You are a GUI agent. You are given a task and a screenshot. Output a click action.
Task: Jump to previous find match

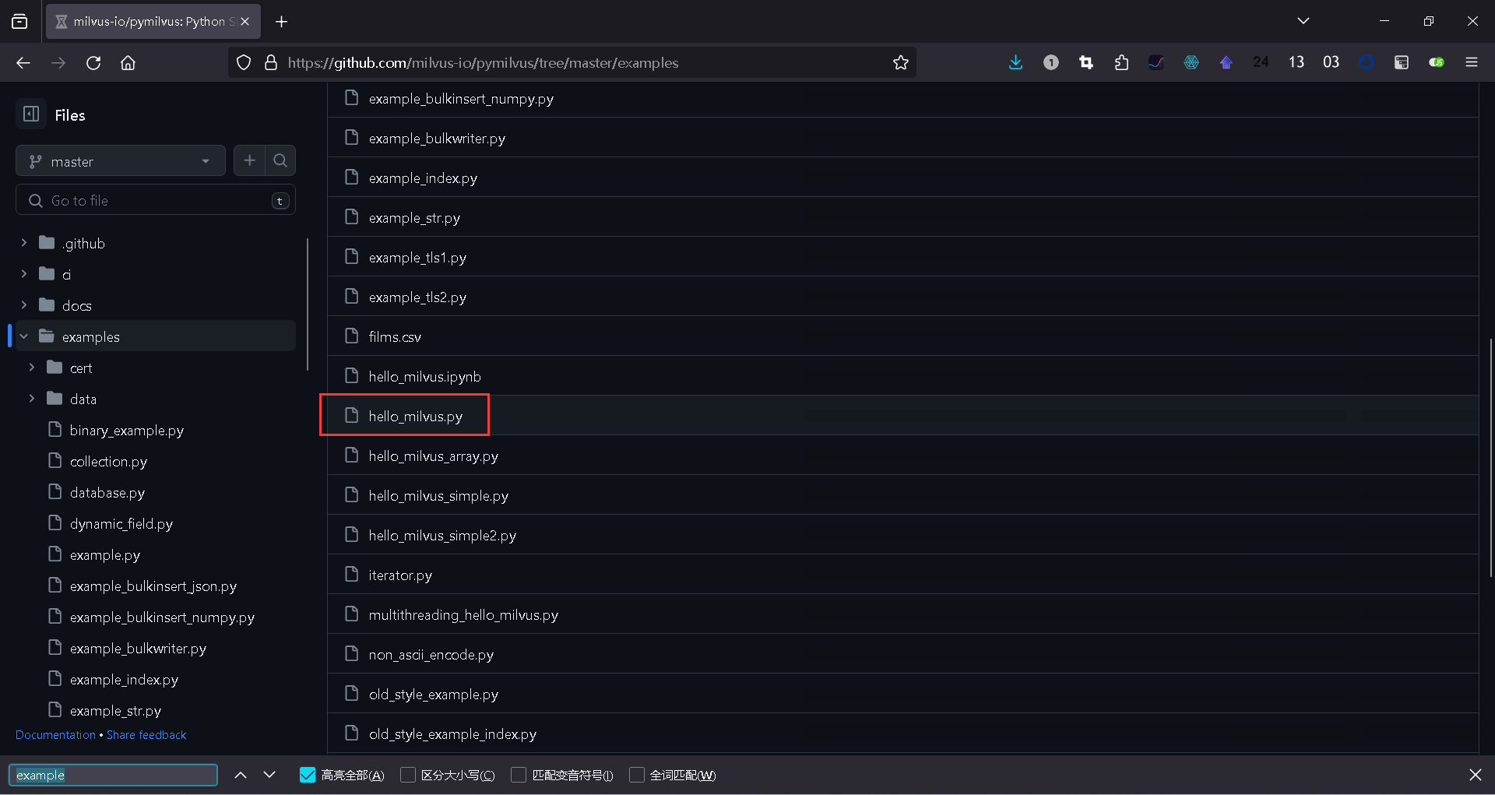point(241,775)
